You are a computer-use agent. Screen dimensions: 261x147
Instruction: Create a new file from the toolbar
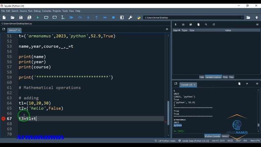pos(4,18)
